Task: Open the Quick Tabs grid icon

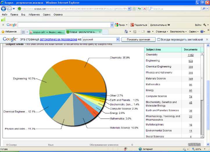Action: pos(23,32)
